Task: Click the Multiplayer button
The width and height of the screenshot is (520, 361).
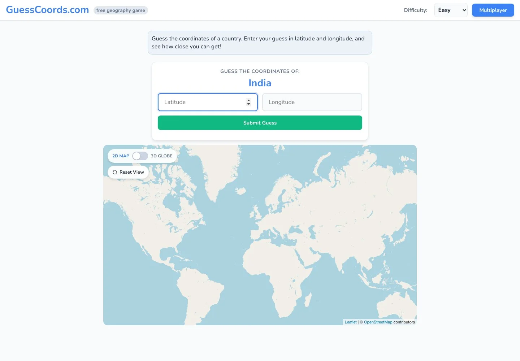Action: coord(493,10)
